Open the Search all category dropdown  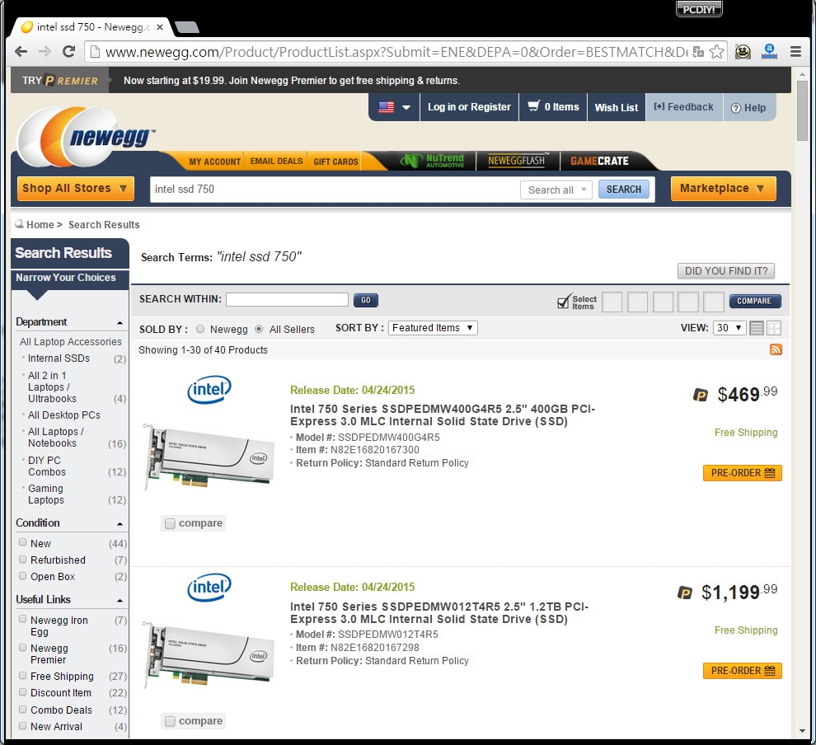tap(556, 190)
